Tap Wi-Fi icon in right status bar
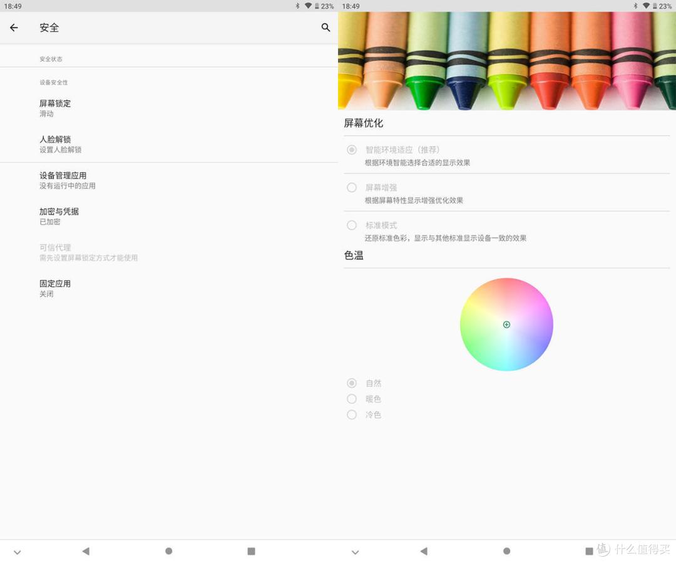 coord(646,6)
